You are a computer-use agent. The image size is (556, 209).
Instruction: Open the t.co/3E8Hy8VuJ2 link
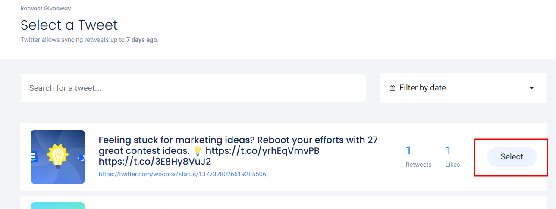click(155, 162)
